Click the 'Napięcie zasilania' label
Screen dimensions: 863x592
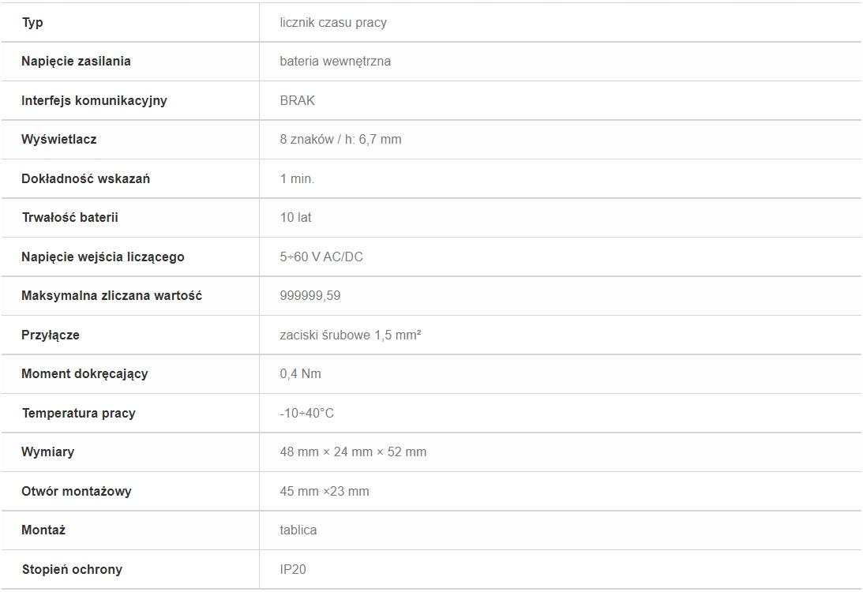pyautogui.click(x=76, y=62)
